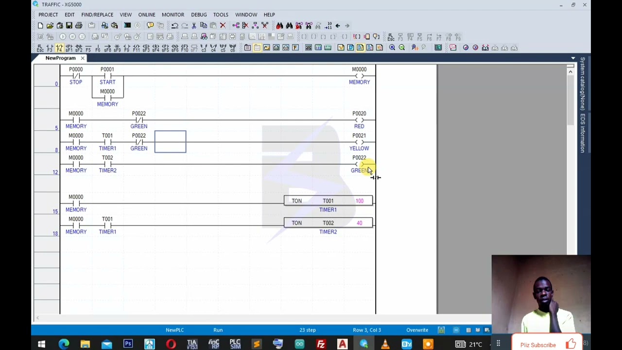Zoom out of the ladder diagram
The image size is (622, 350).
coord(402,48)
